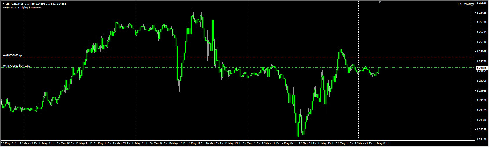Click the 1.24190 price scale label
The height and width of the screenshot is (147, 489).
(482, 139)
